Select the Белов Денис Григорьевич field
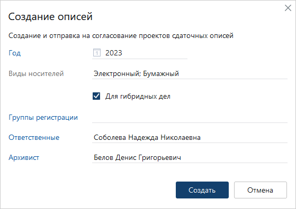The width and height of the screenshot is (296, 209). coord(190,157)
